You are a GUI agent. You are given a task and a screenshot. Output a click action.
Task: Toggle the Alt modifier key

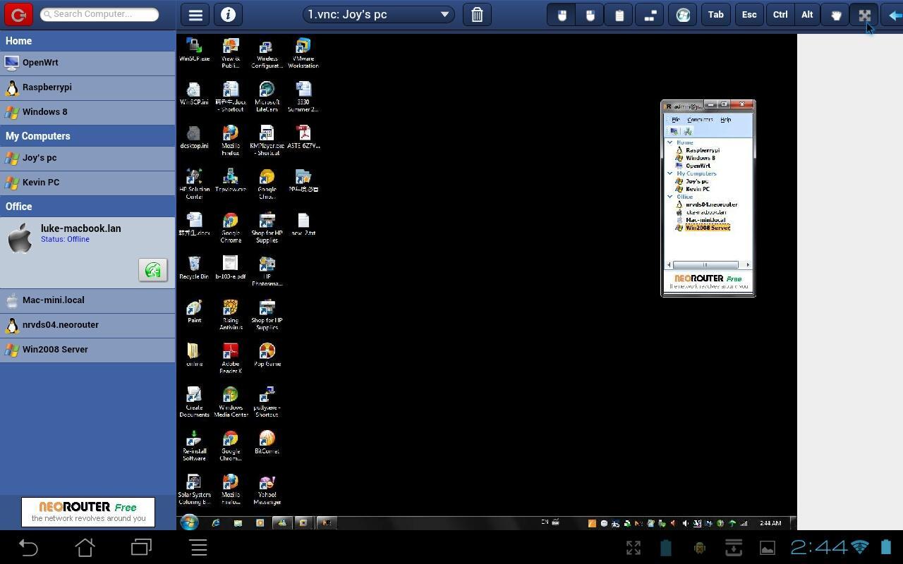[806, 14]
